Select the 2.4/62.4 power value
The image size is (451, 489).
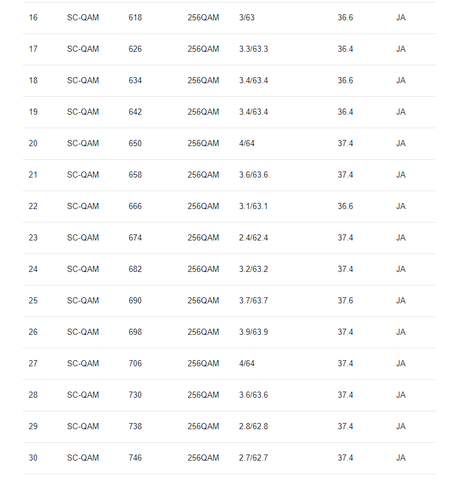253,237
